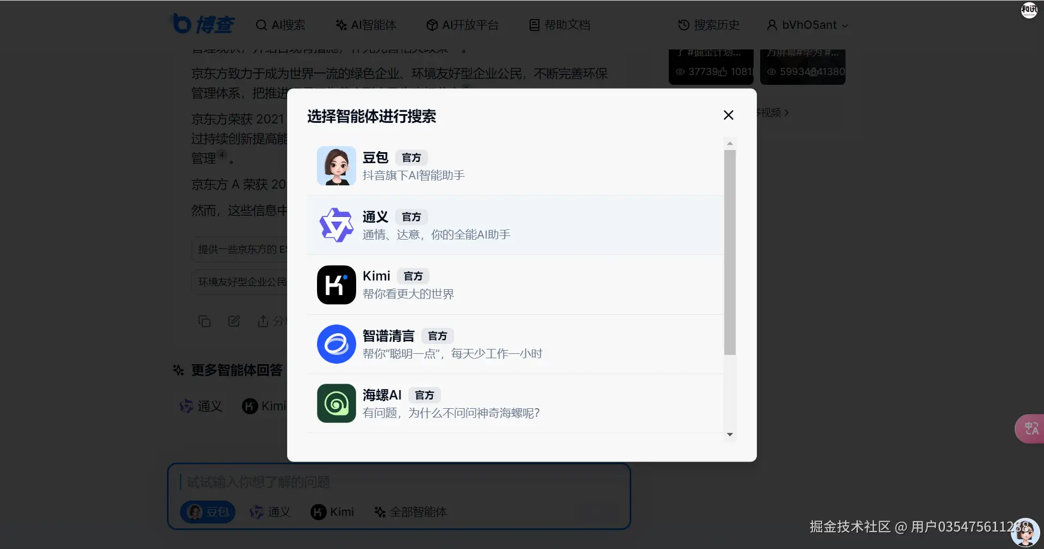Select 通义 under 更多智能体回答
Image resolution: width=1044 pixels, height=549 pixels.
[x=201, y=406]
